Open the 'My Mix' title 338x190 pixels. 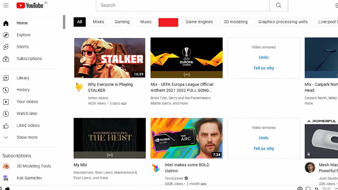click(81, 165)
